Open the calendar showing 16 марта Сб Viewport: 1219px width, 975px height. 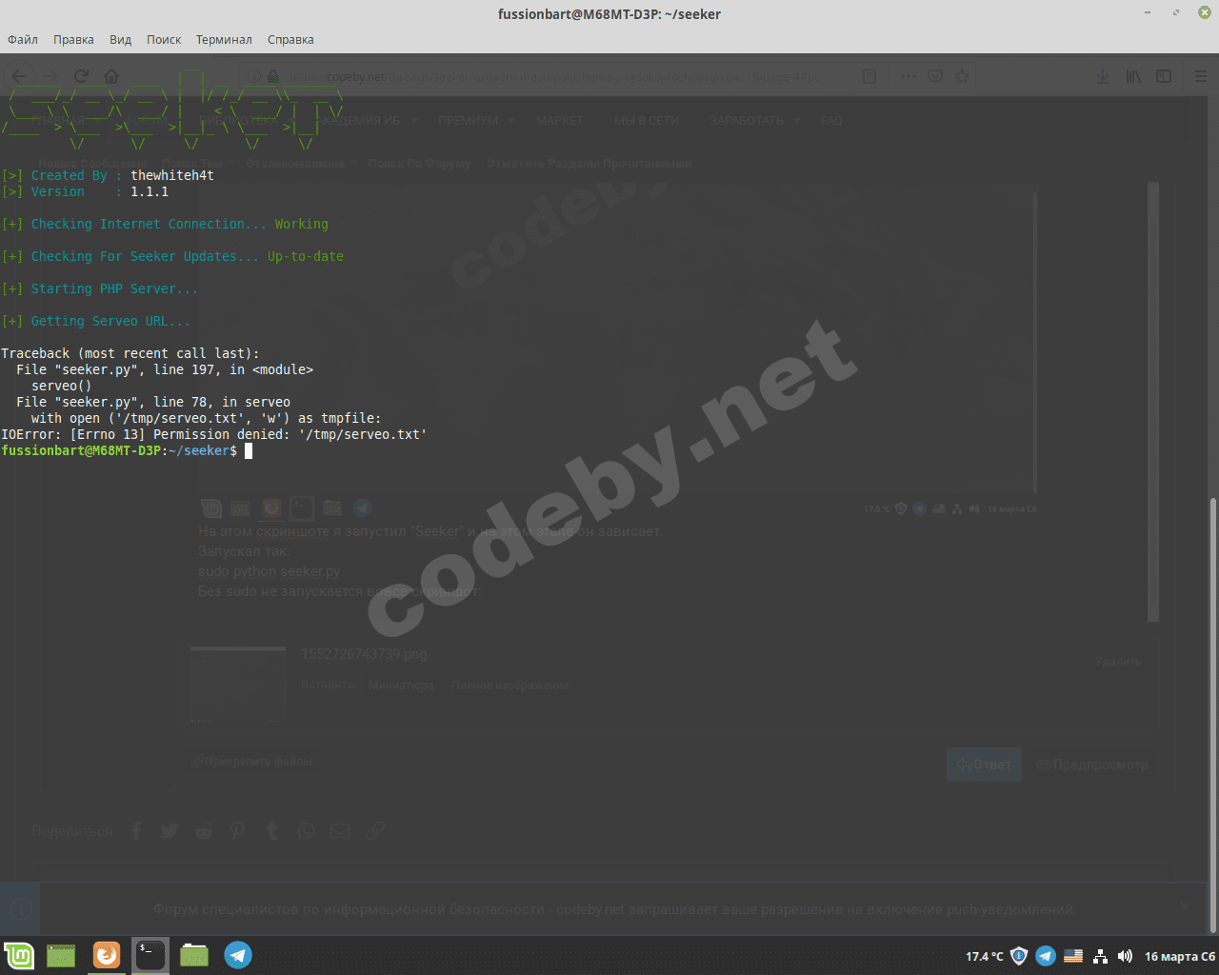[1180, 956]
